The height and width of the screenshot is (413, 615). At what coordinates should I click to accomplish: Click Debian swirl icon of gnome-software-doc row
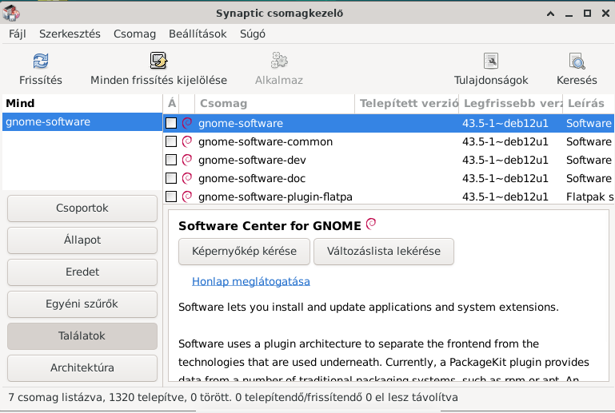[187, 178]
